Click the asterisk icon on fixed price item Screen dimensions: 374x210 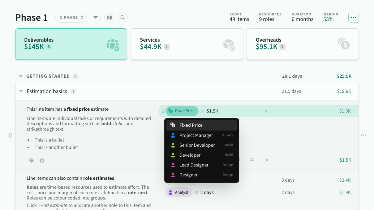pos(267,160)
